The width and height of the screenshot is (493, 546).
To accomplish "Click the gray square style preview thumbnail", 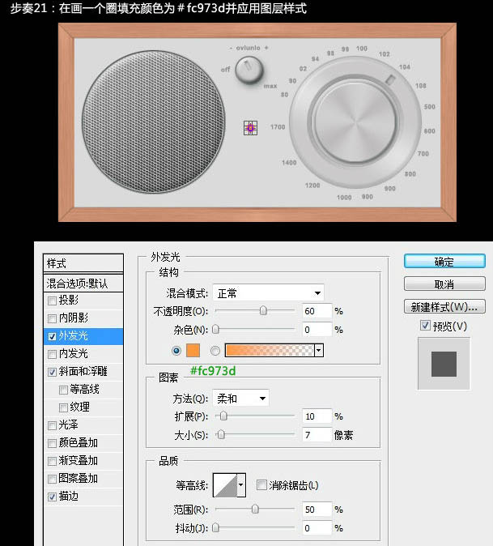I will (x=444, y=364).
